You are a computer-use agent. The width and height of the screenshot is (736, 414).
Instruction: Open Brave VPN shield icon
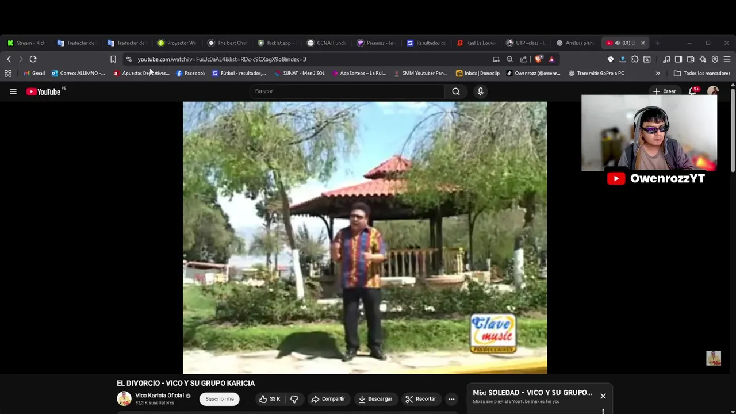tap(715, 59)
